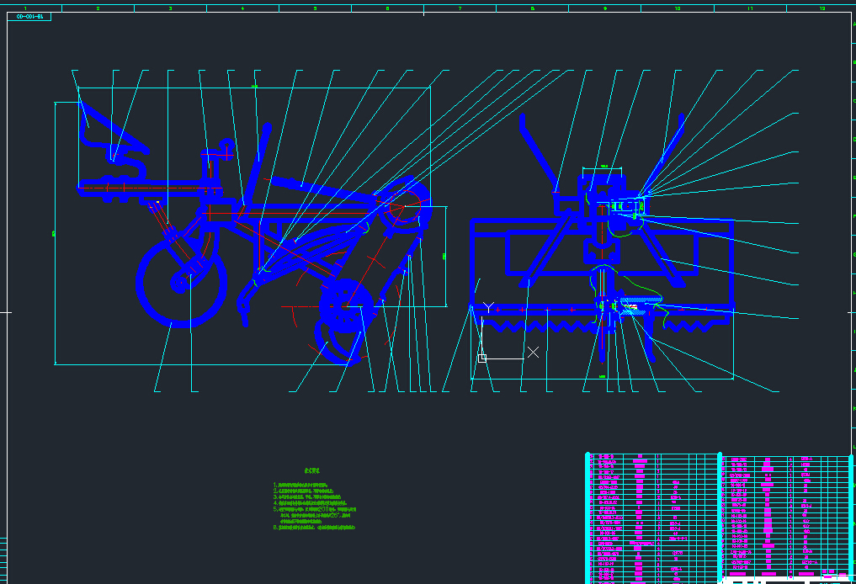Click zone number 10 on the top border

[677, 8]
